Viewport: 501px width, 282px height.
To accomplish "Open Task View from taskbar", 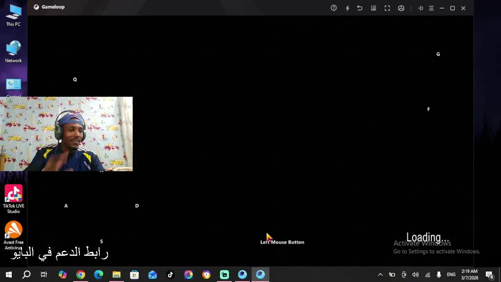I will [44, 275].
